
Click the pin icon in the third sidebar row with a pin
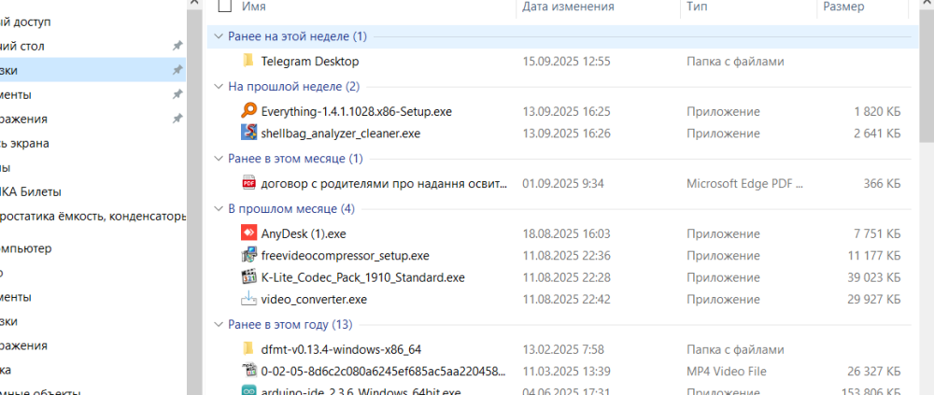(177, 94)
